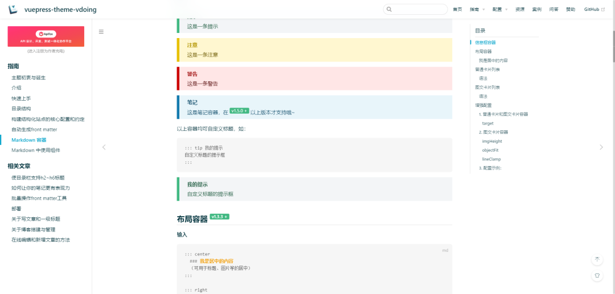Click inside the search input box
Image resolution: width=615 pixels, height=294 pixels.
(x=415, y=10)
